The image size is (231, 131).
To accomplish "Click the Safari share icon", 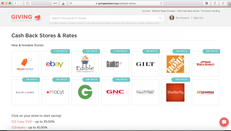I will click(x=215, y=3).
